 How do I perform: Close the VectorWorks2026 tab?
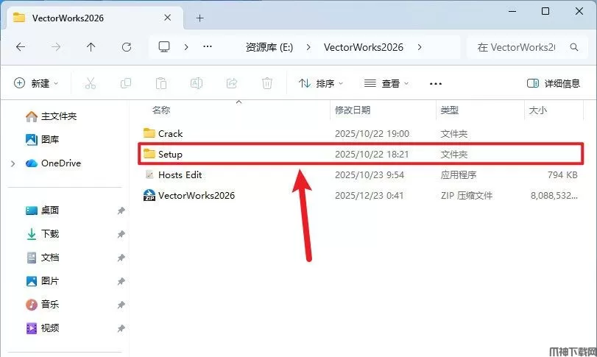(x=168, y=18)
